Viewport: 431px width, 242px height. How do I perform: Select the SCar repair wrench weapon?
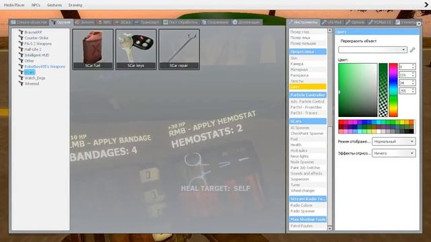click(x=179, y=49)
